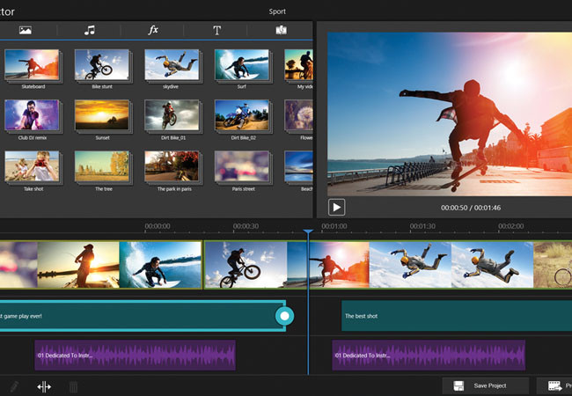Click the Sport project title
This screenshot has width=572, height=396.
tap(277, 11)
